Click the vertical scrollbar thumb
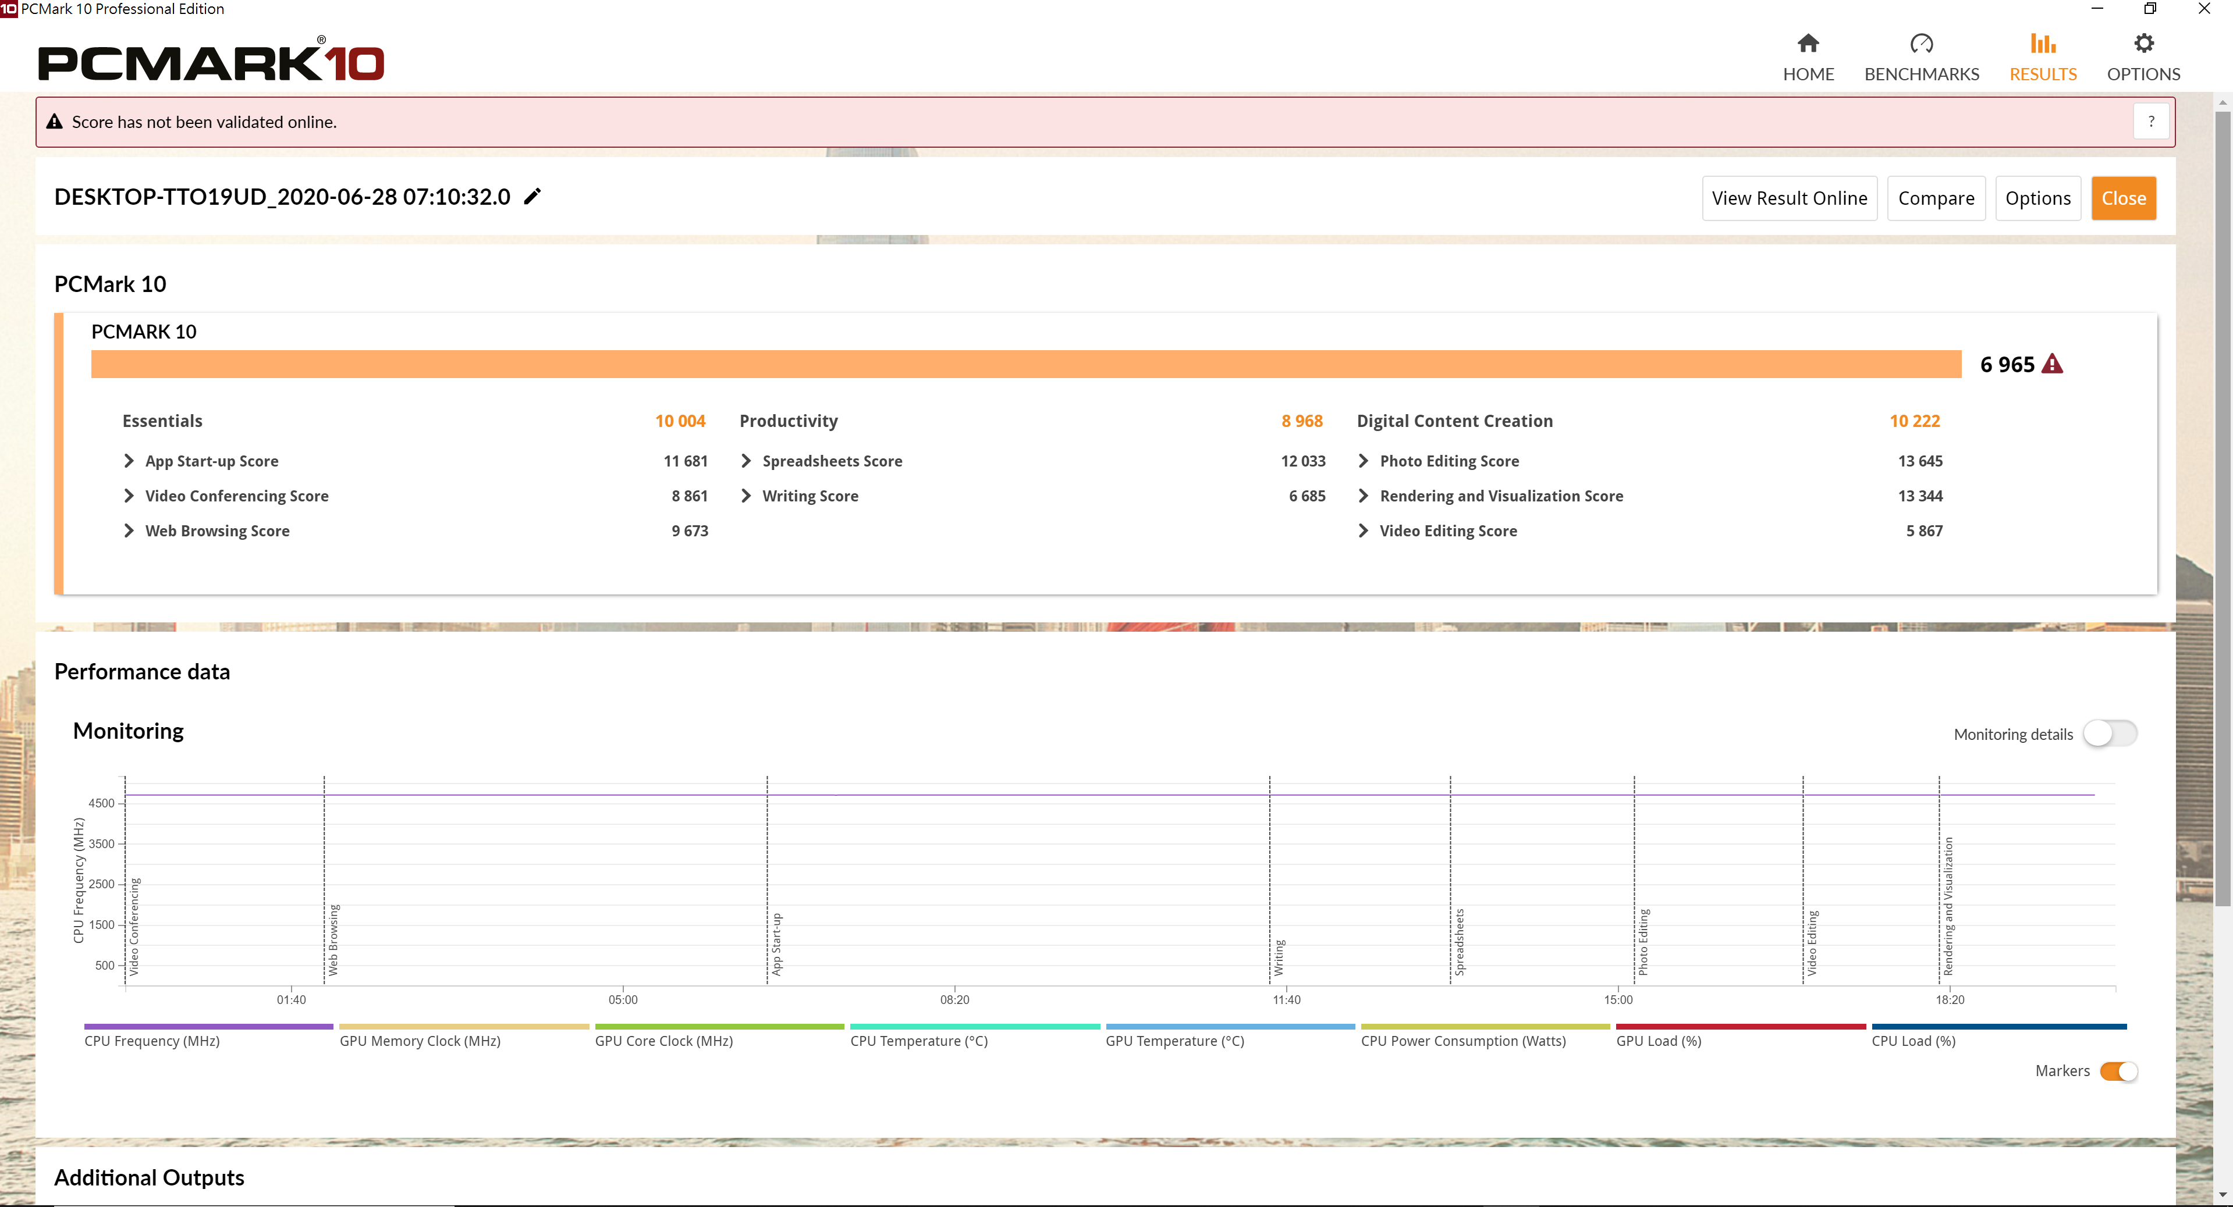 tap(2223, 508)
